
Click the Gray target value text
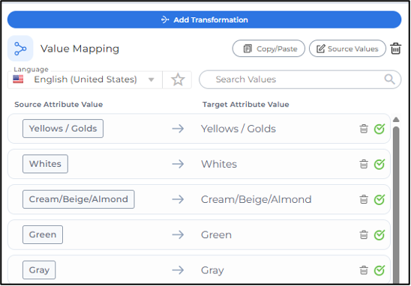click(x=212, y=270)
